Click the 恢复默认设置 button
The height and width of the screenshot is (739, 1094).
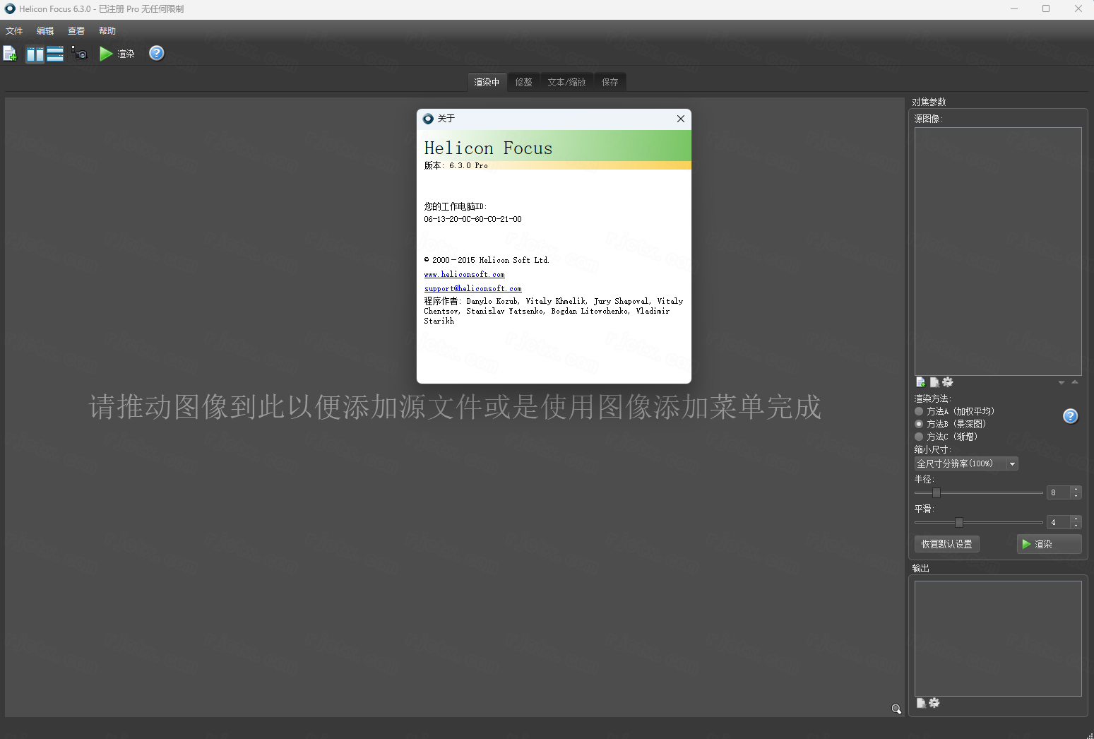(x=946, y=544)
